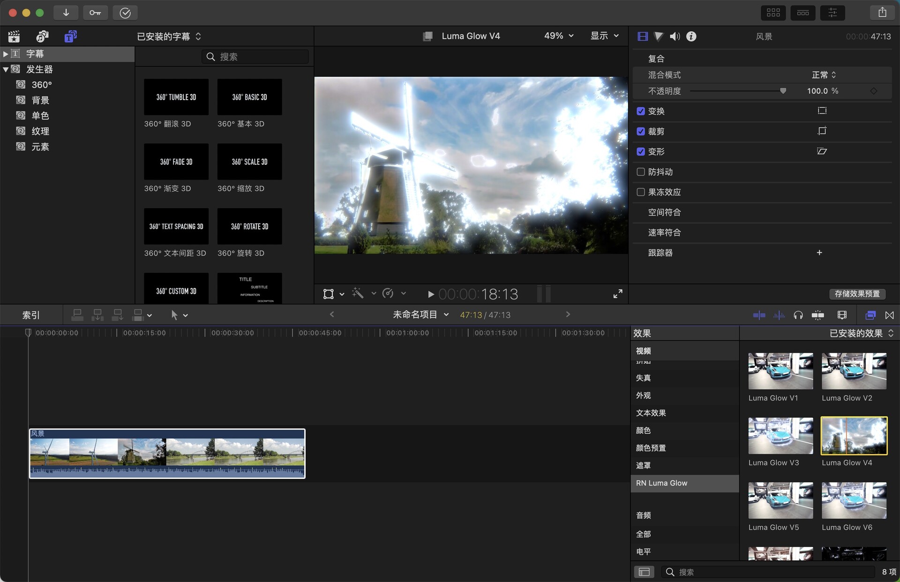Click append clip edit icon
The width and height of the screenshot is (900, 582).
click(118, 315)
